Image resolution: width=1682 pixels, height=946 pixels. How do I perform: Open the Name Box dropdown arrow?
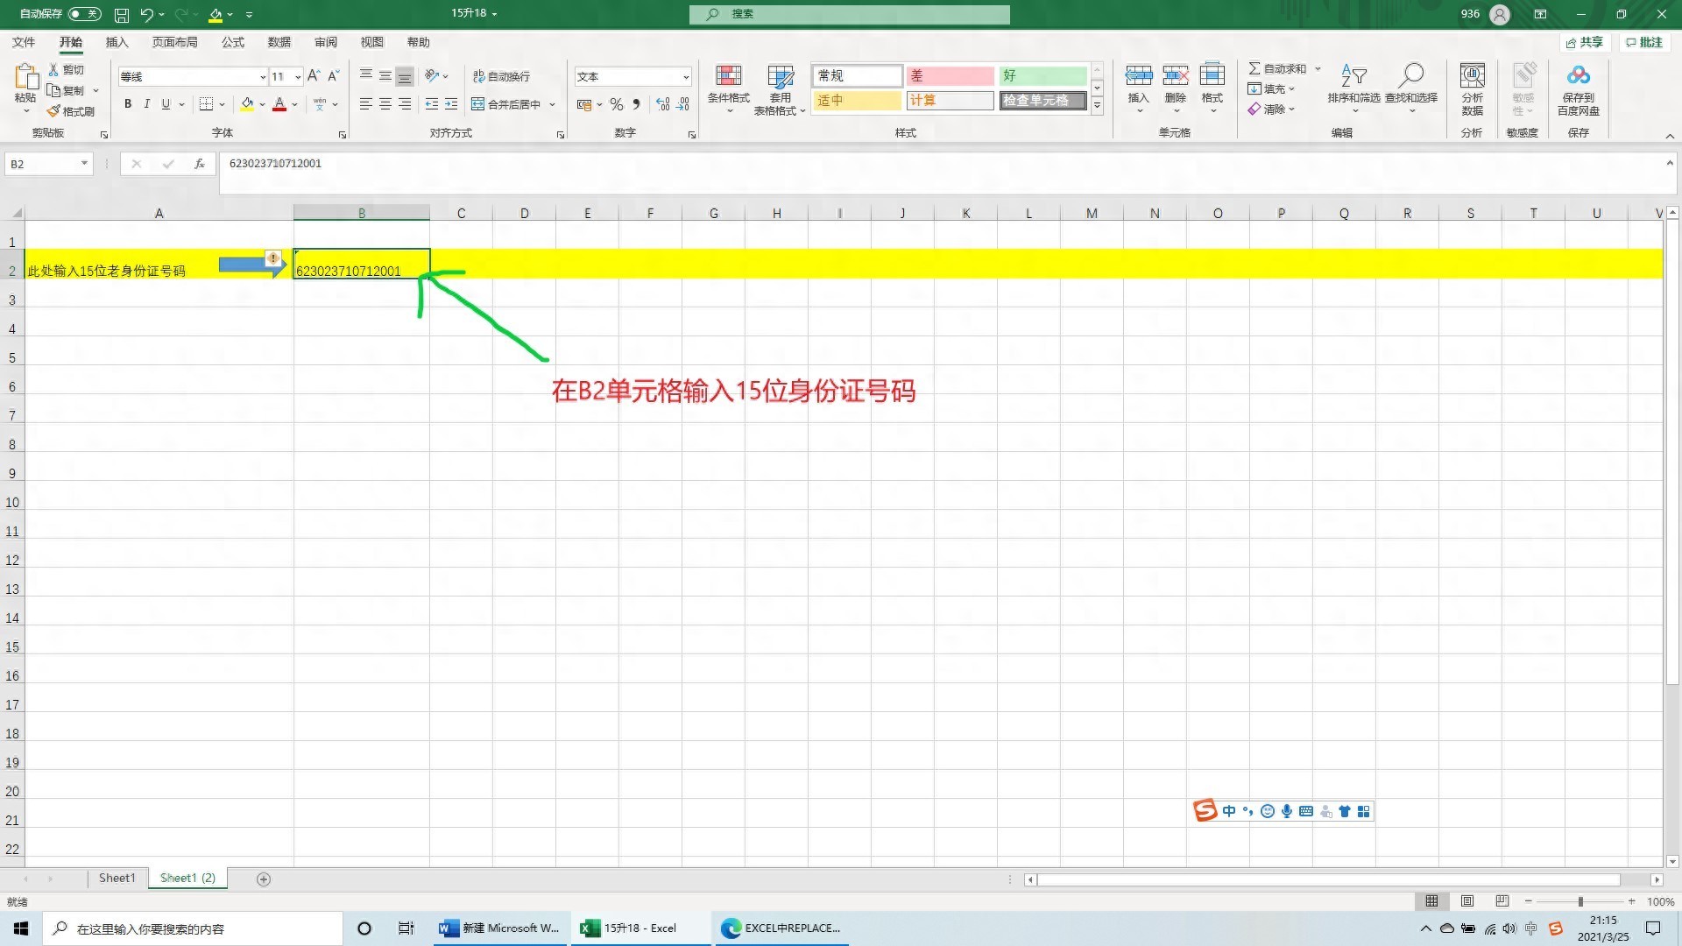[x=84, y=164]
